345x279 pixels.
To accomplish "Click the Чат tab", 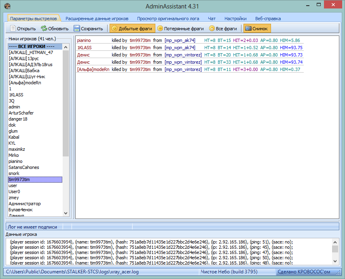I will [212, 19].
